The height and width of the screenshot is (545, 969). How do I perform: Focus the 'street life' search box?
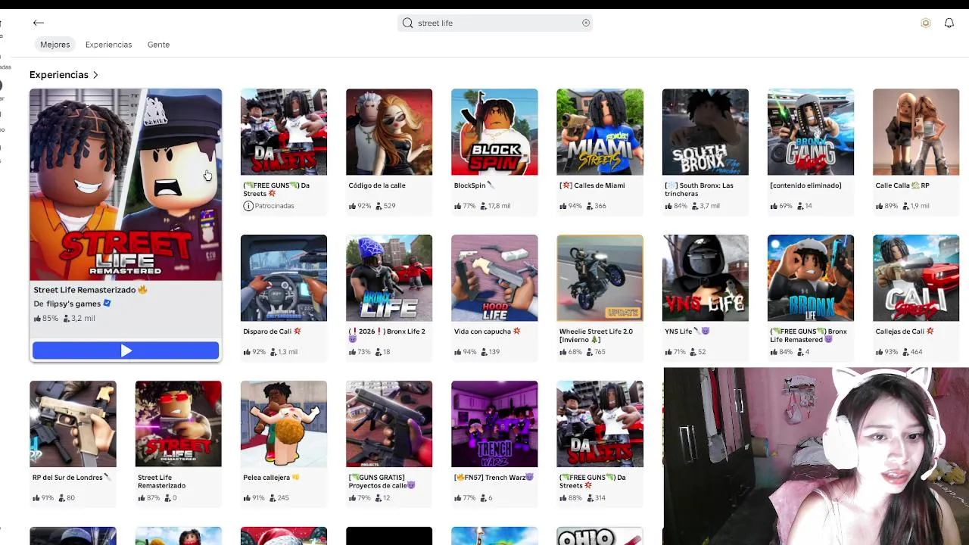pyautogui.click(x=495, y=23)
